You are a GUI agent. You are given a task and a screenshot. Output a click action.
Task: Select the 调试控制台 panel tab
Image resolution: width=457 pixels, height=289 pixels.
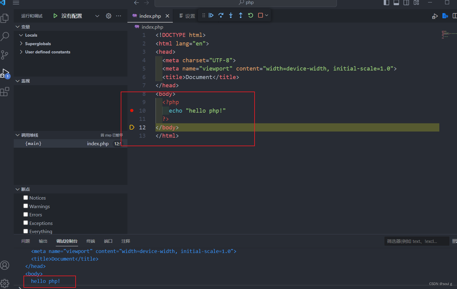click(67, 241)
